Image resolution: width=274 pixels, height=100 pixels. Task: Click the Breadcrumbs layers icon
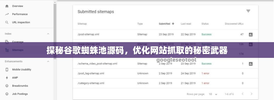tap(7, 86)
